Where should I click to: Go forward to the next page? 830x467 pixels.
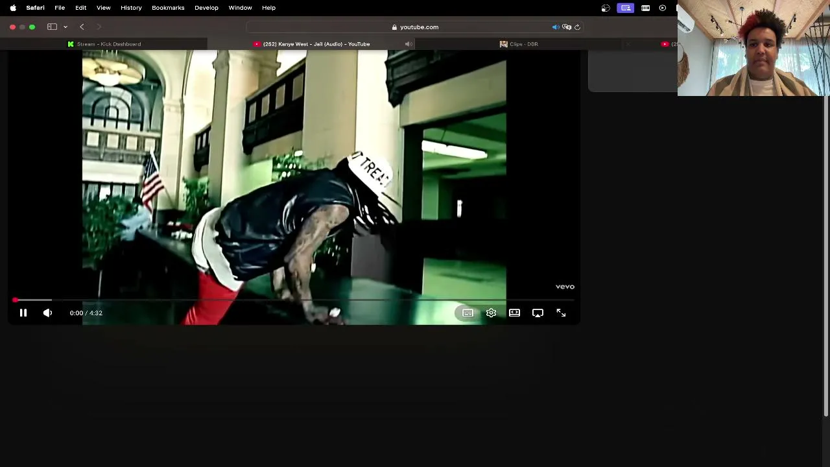coord(99,27)
